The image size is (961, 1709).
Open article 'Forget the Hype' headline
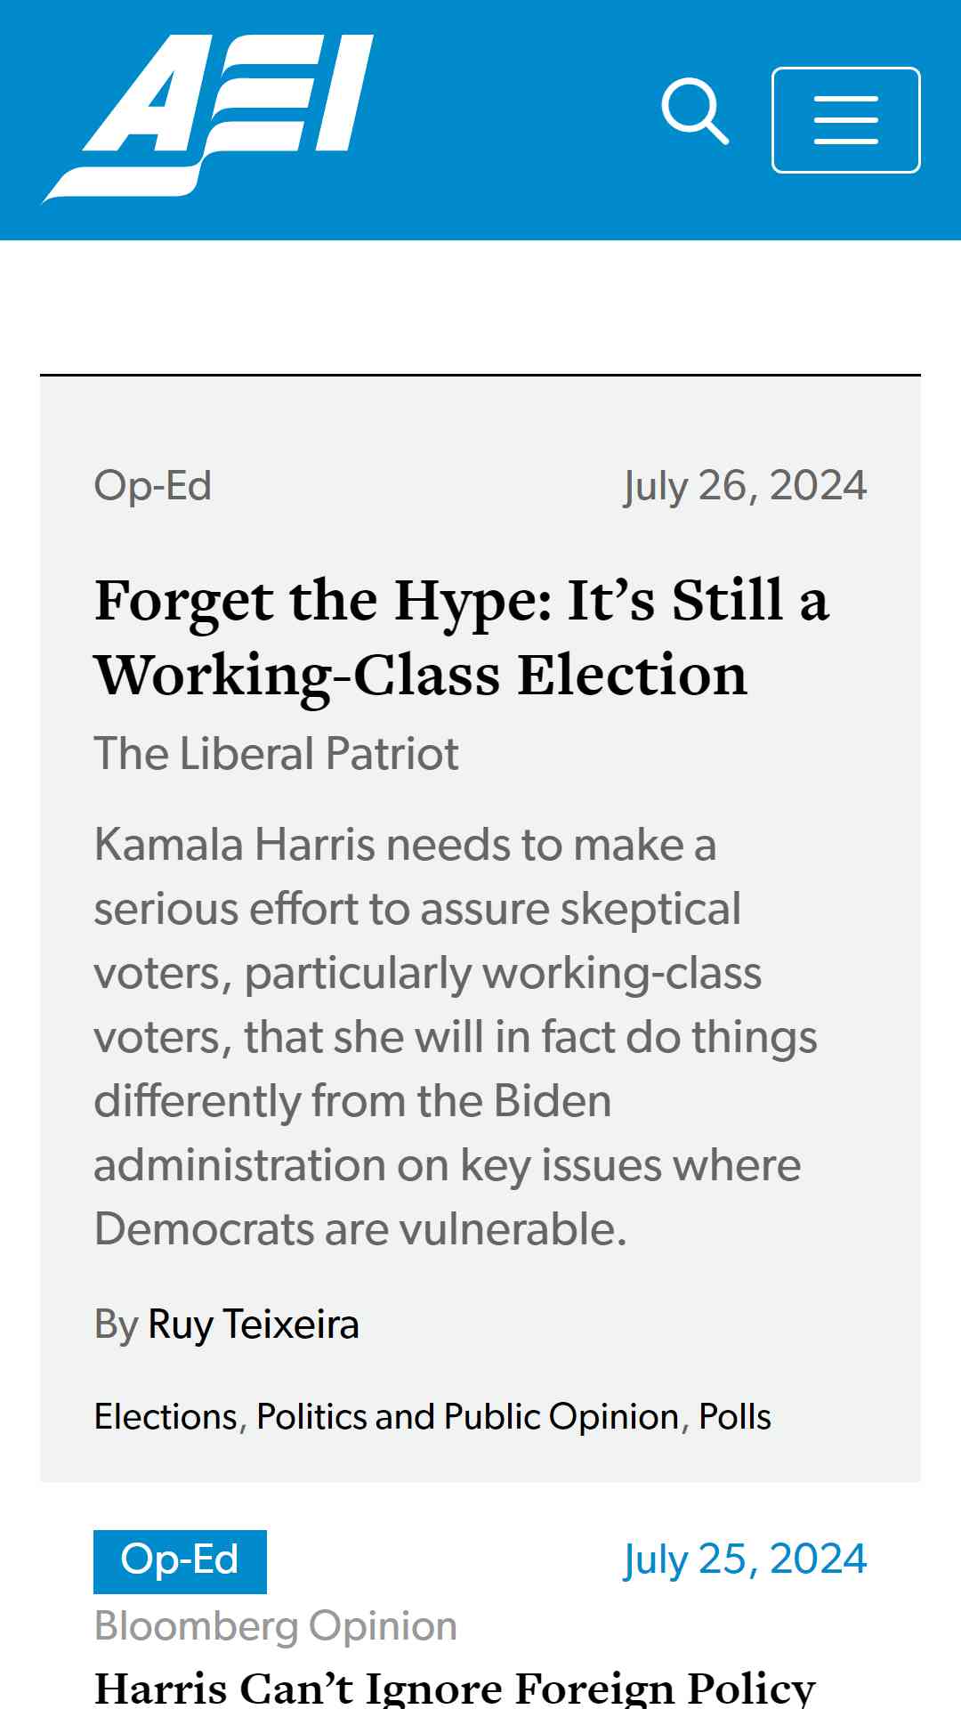(462, 636)
